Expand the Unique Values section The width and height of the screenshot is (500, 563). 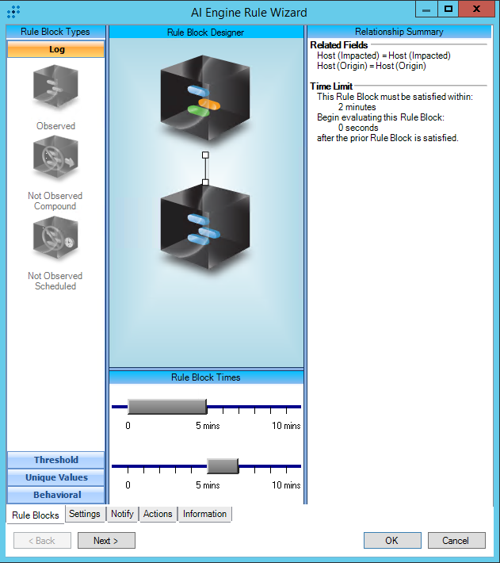[x=56, y=477]
